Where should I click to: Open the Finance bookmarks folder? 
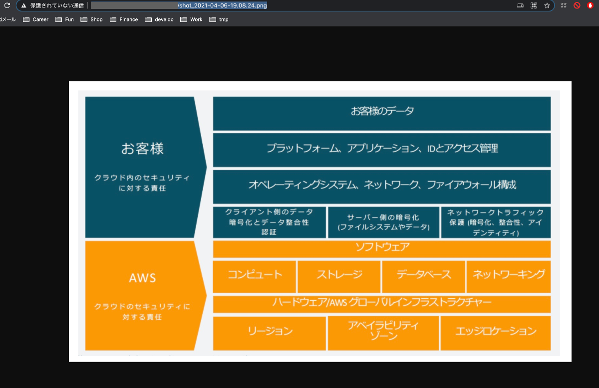124,19
